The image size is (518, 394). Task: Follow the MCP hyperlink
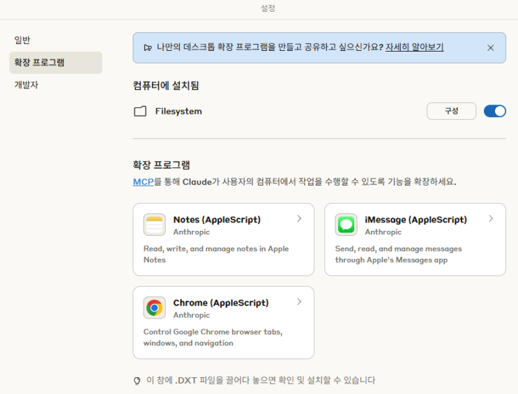coord(143,182)
